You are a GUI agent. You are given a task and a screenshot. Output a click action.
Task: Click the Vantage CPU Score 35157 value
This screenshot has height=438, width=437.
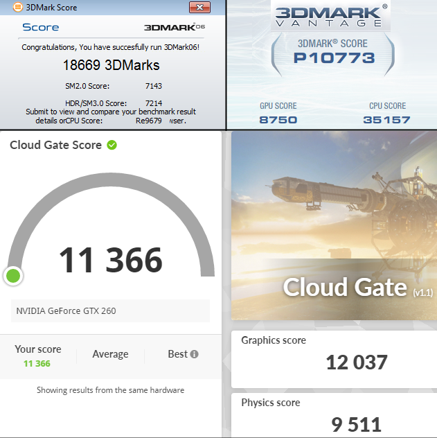point(386,120)
